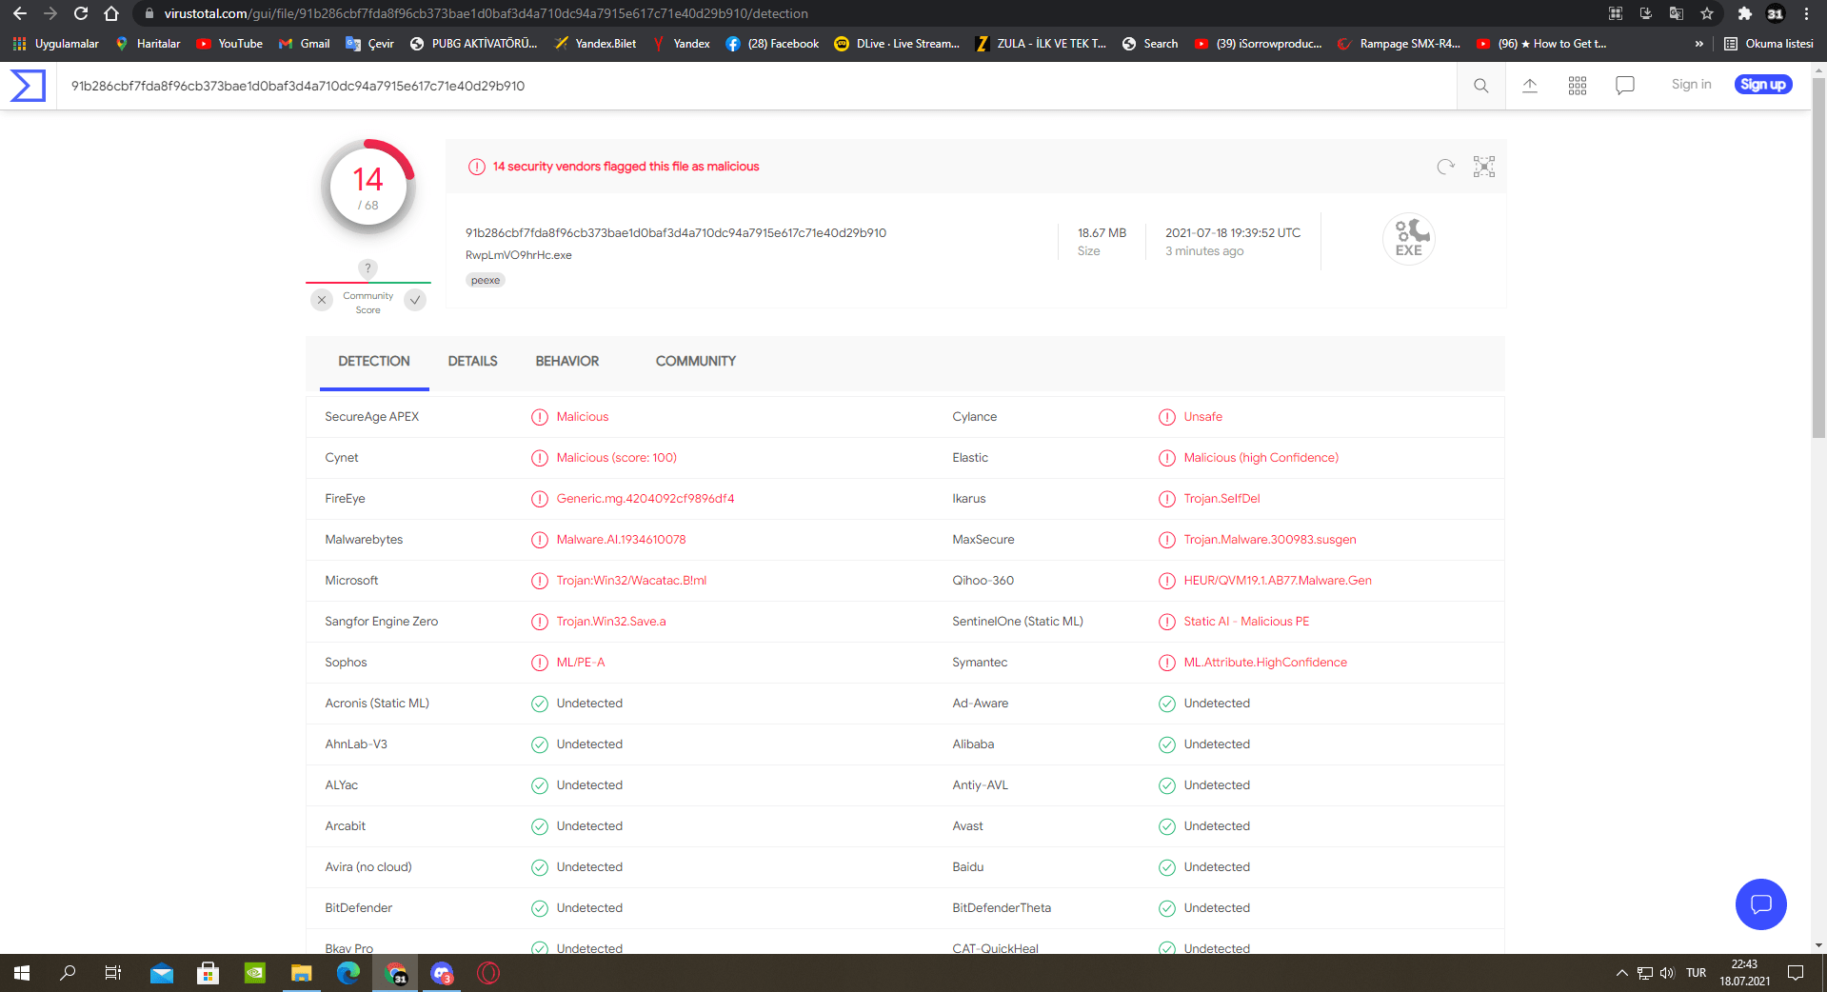Image resolution: width=1827 pixels, height=992 pixels.
Task: Click the Malware.AI.1934610078 detection text
Action: click(621, 540)
